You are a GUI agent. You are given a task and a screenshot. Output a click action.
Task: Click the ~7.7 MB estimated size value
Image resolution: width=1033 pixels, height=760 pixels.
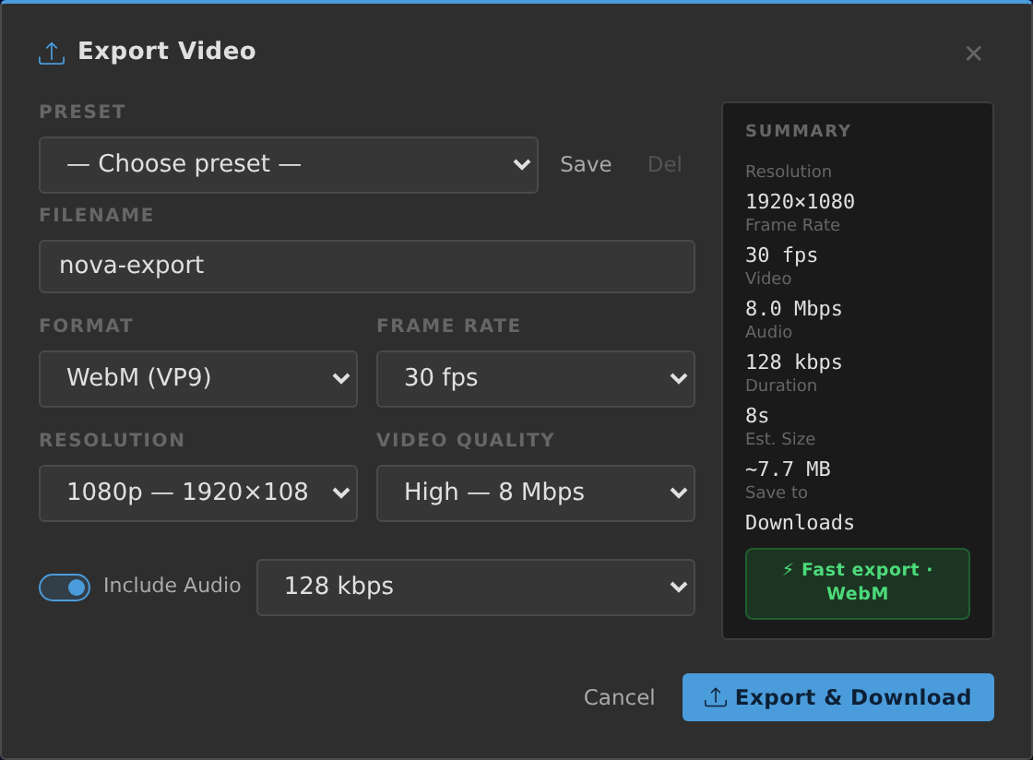point(788,469)
